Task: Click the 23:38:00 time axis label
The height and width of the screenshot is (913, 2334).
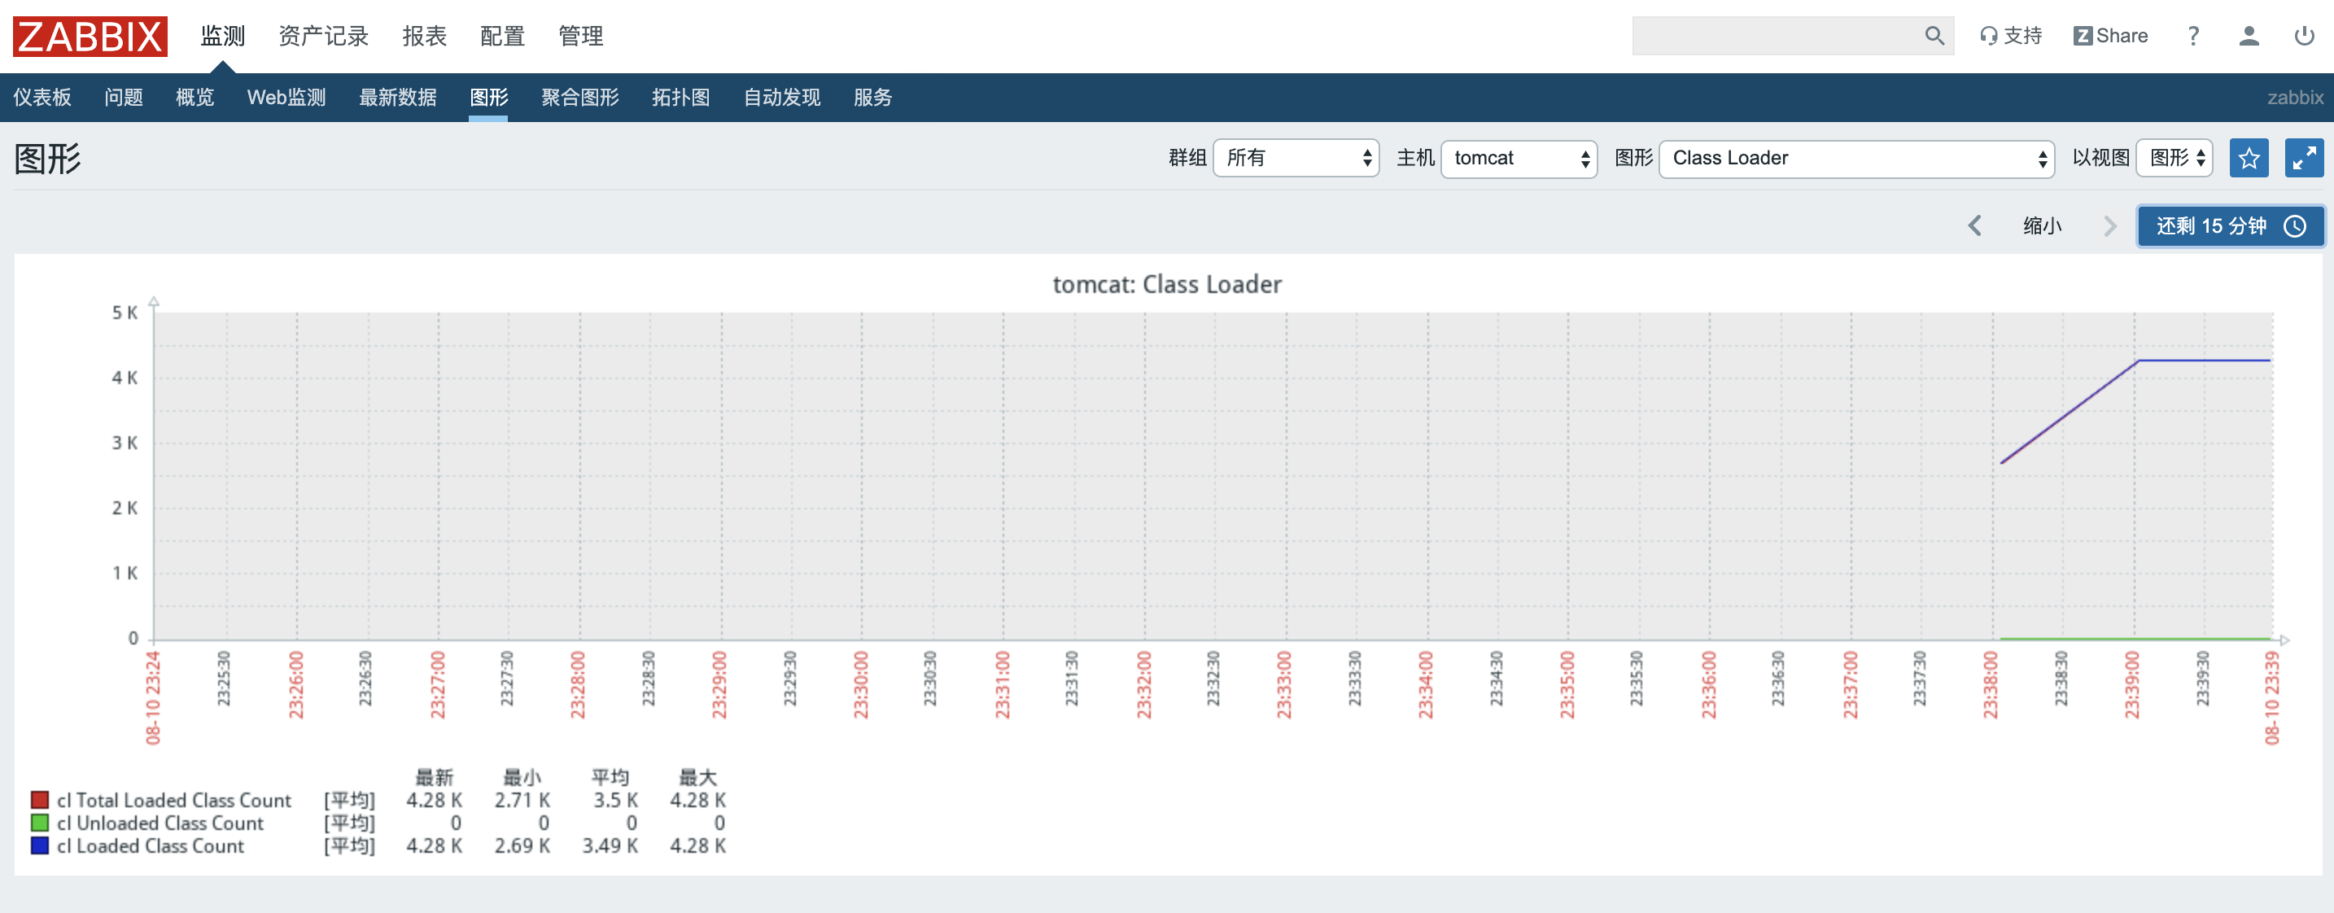Action: pyautogui.click(x=1991, y=685)
